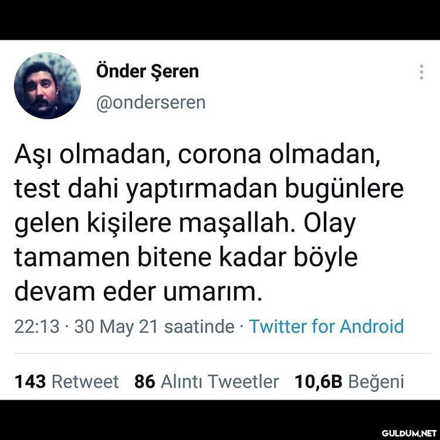The width and height of the screenshot is (440, 440).
Task: Select the word maşallah in the tweet
Action: 237,224
